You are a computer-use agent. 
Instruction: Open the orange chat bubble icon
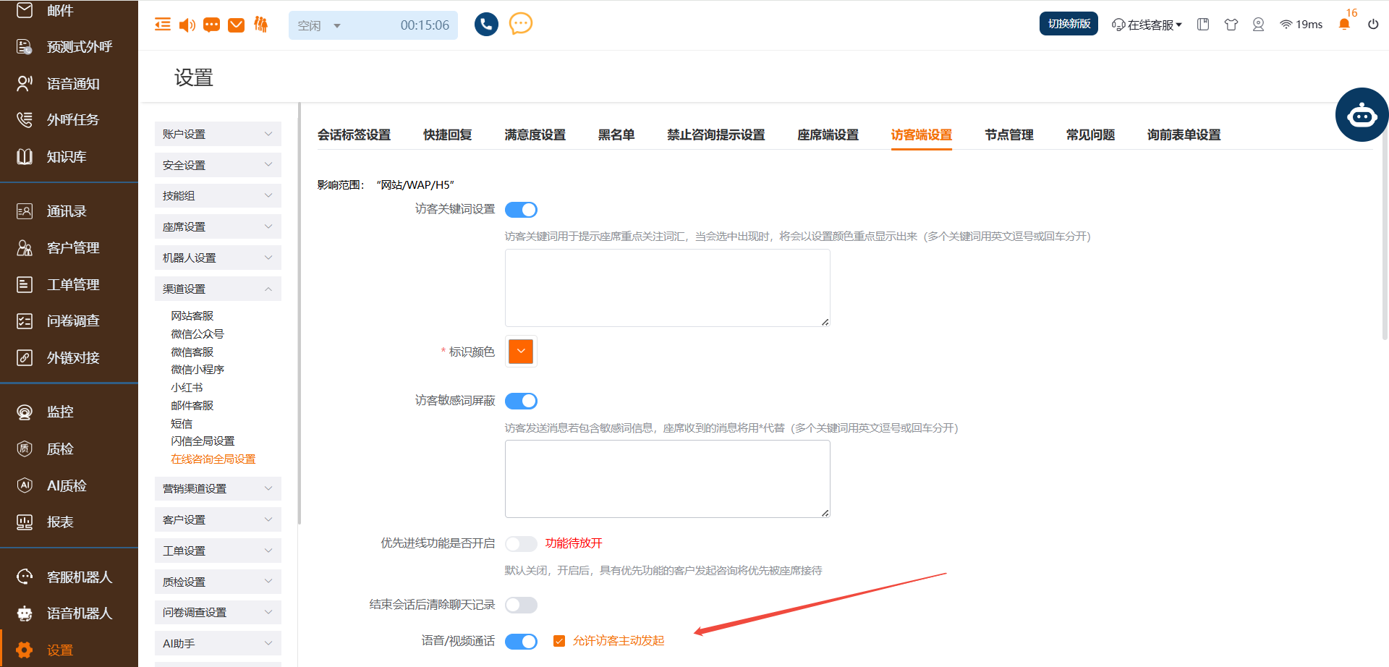(521, 24)
